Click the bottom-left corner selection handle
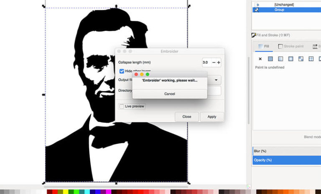This screenshot has height=194, width=321. [x=43, y=183]
